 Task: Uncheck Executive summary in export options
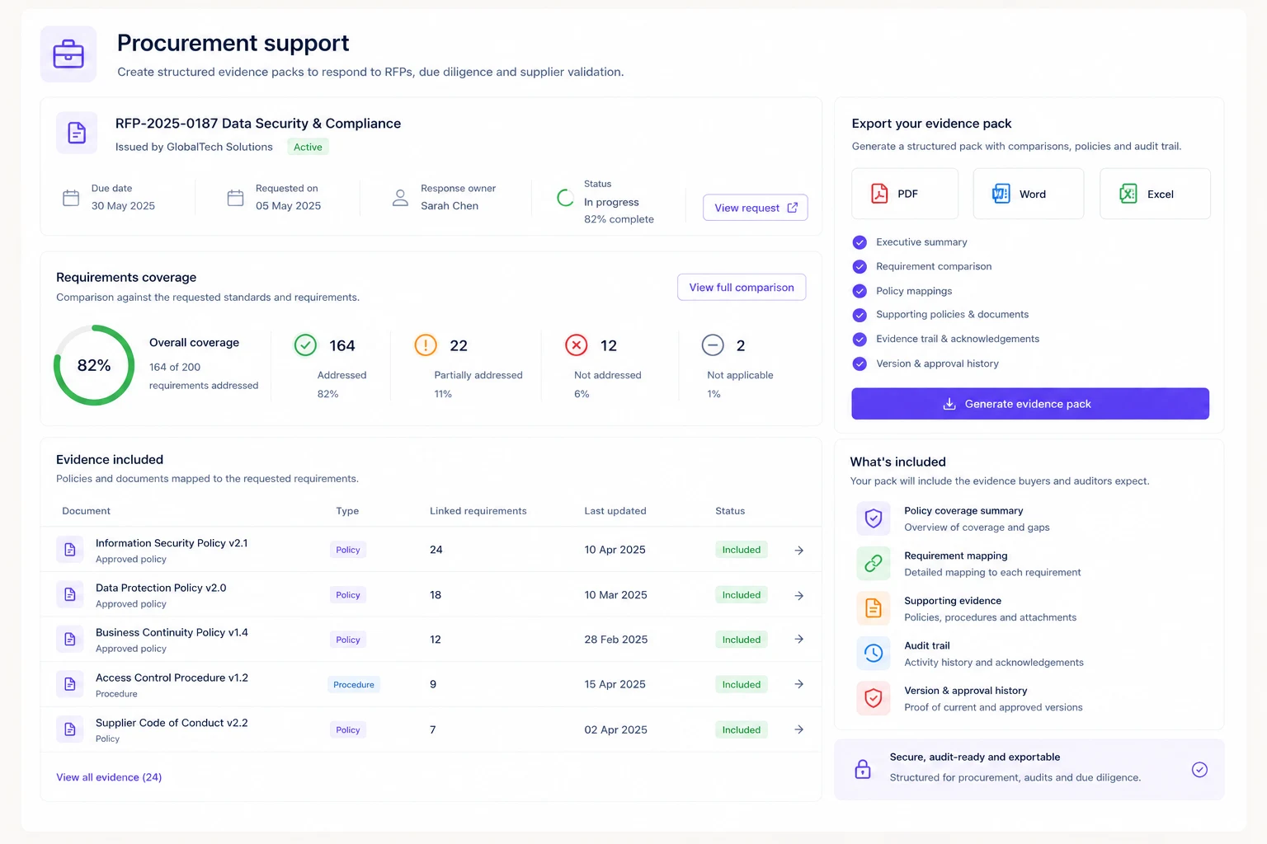point(860,242)
